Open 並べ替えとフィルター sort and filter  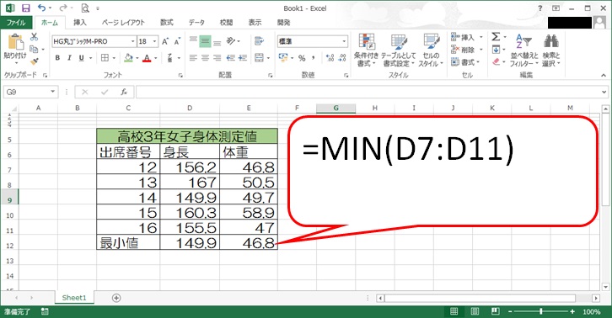tap(523, 50)
